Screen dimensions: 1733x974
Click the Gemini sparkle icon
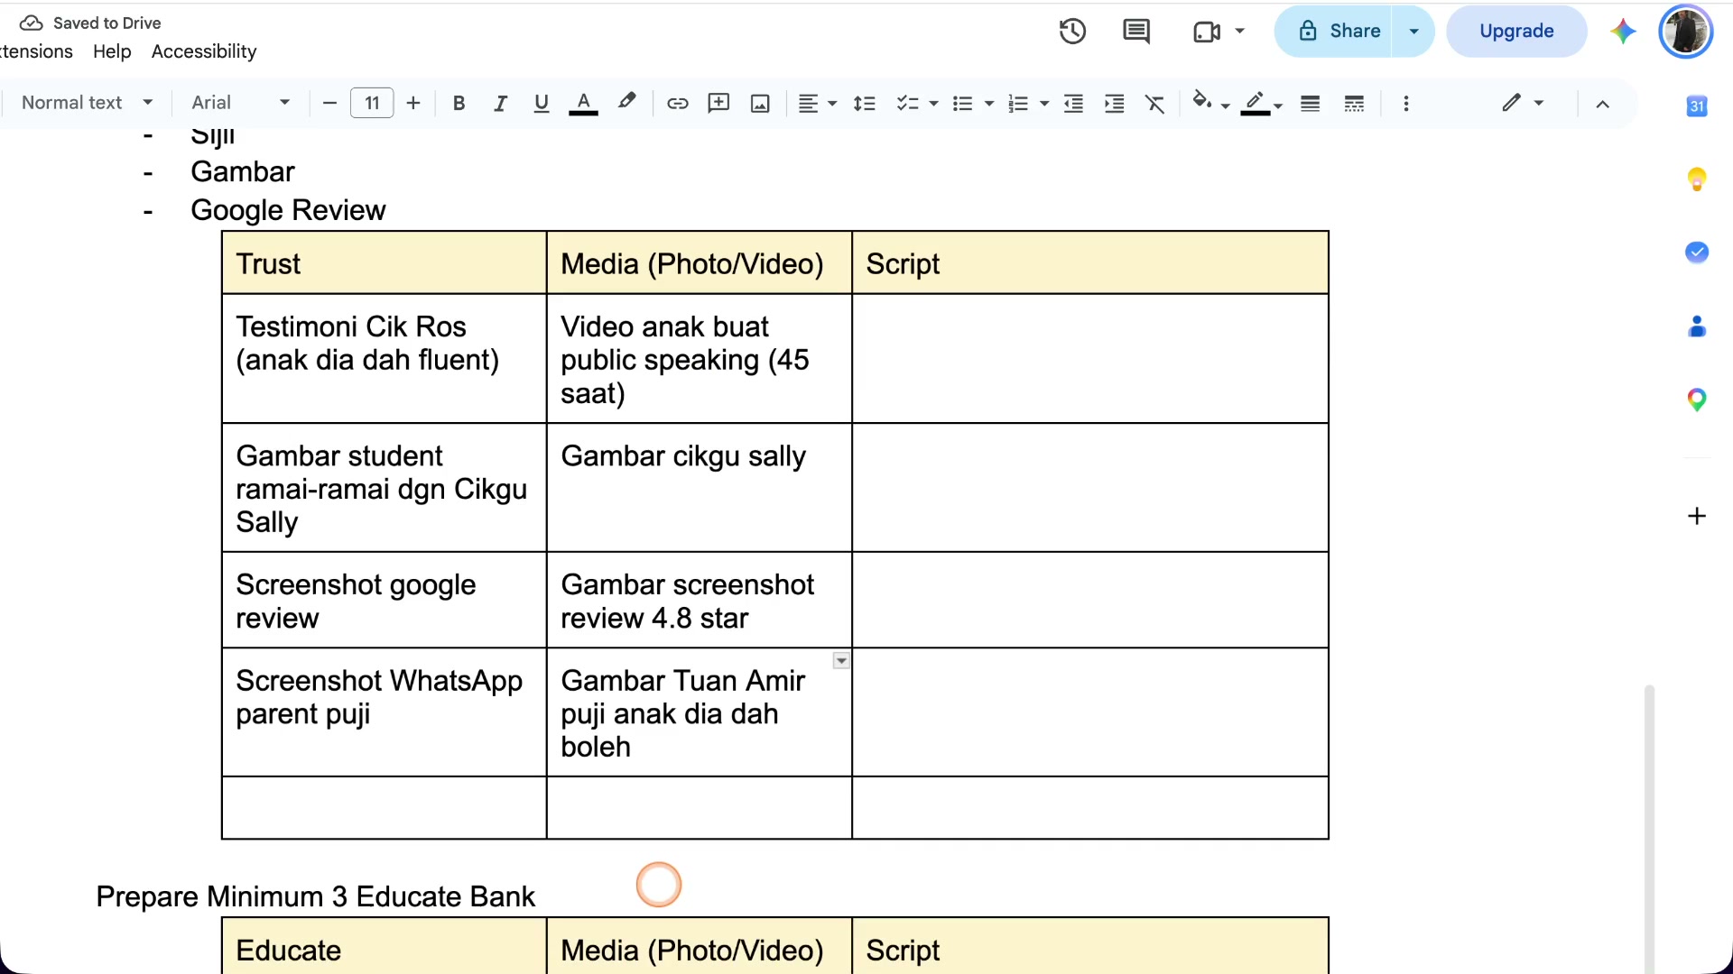(x=1623, y=32)
